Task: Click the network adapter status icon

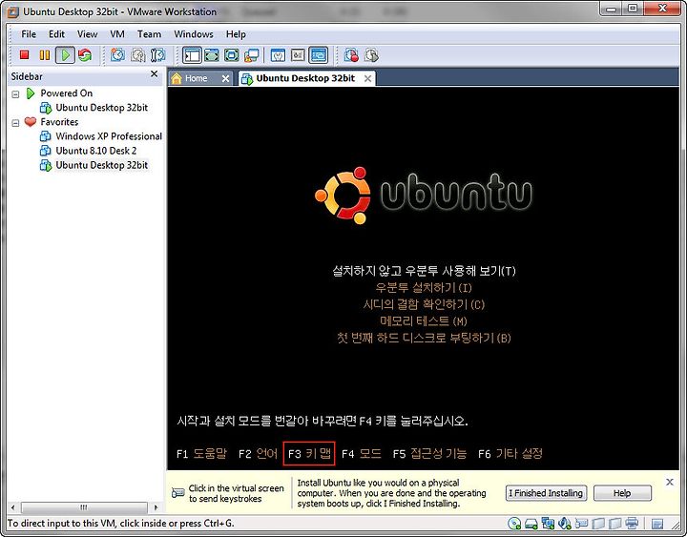Action: click(548, 523)
